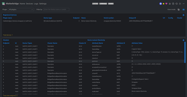Select the generatedCommandList attribute row
This screenshot has width=187, height=97.
(x=94, y=70)
